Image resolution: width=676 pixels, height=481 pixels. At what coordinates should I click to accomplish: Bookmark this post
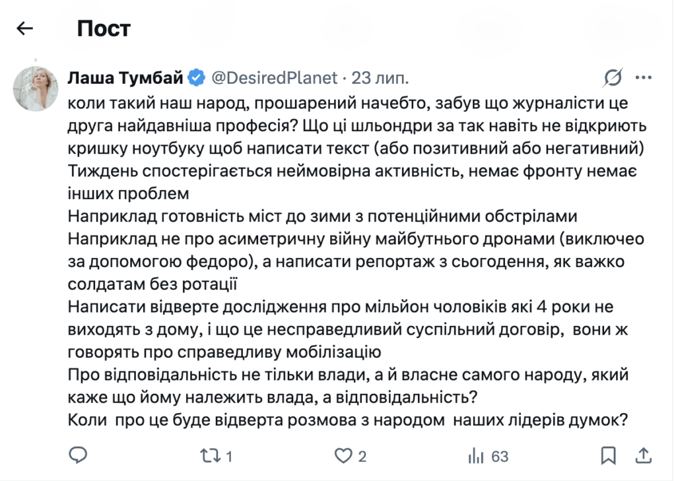(608, 456)
